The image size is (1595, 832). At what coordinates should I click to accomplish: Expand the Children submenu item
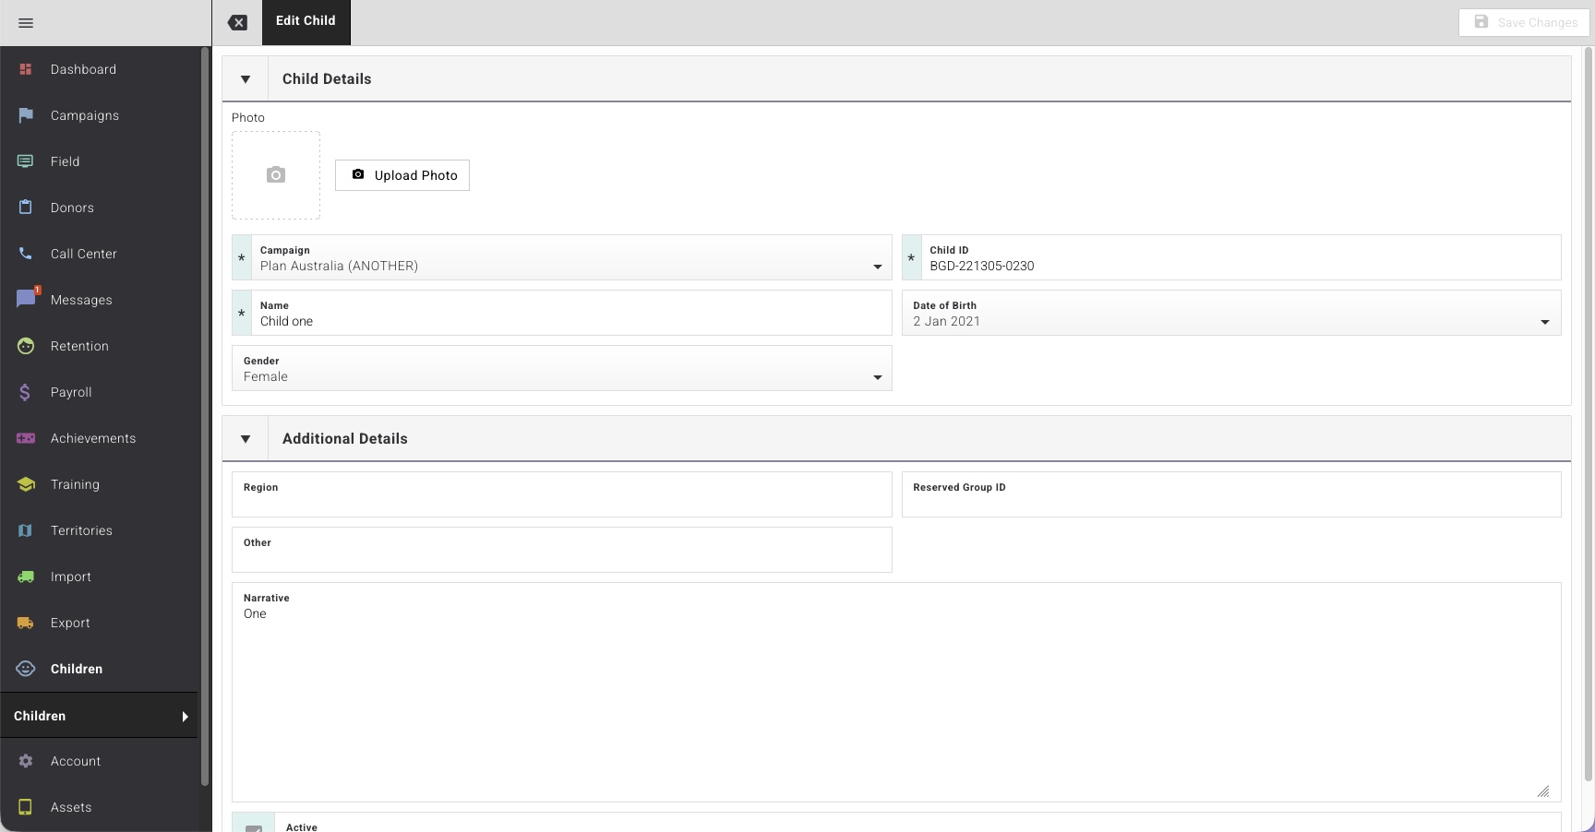tap(99, 716)
